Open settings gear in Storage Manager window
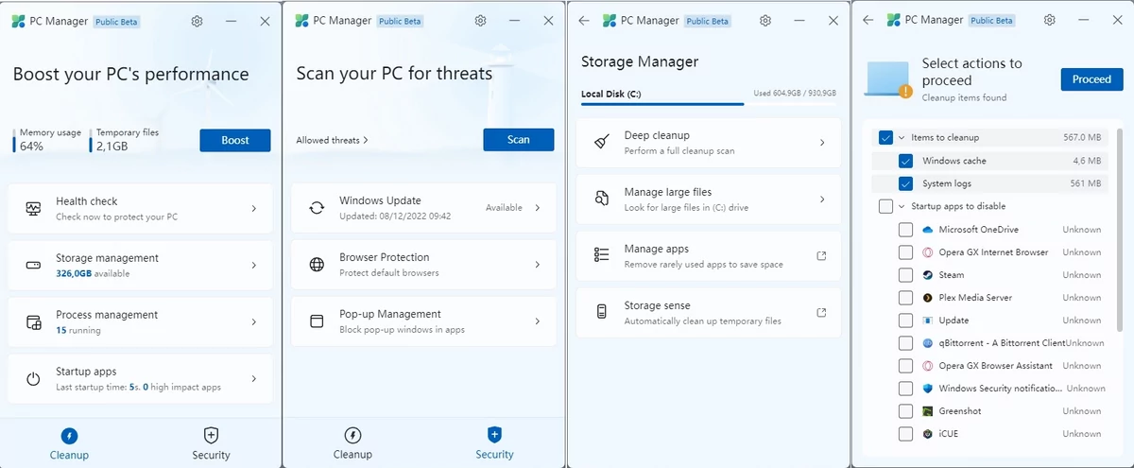This screenshot has height=468, width=1134. (765, 21)
